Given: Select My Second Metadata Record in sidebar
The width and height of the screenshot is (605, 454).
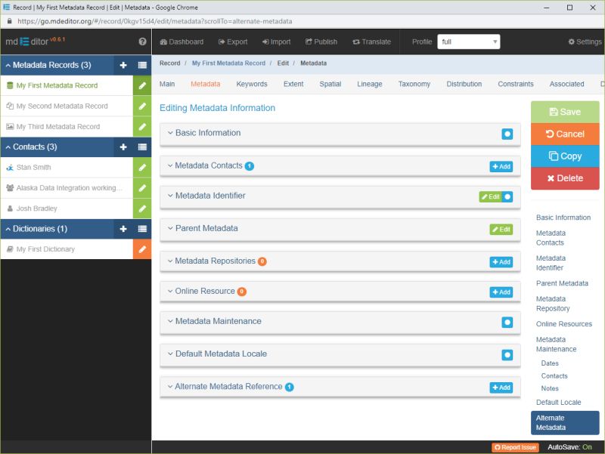Looking at the screenshot, I should pyautogui.click(x=62, y=106).
